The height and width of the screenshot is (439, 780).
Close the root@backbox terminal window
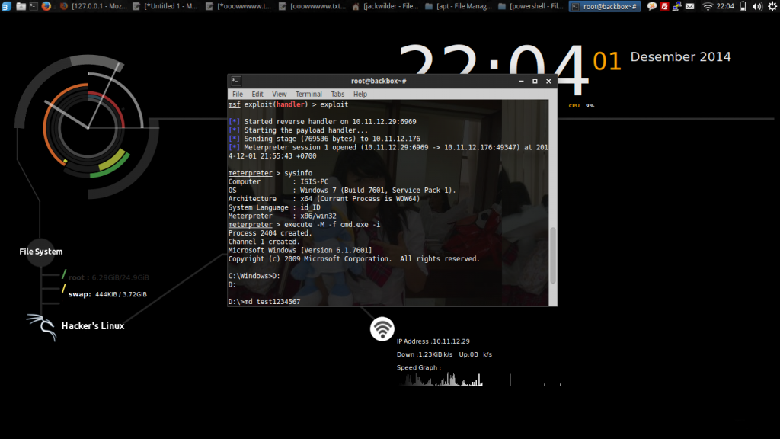coord(548,81)
